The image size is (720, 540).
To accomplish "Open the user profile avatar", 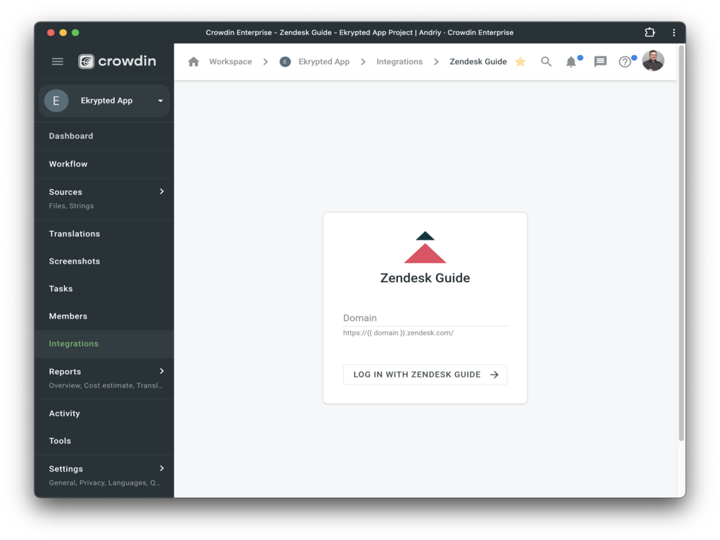I will pyautogui.click(x=652, y=61).
